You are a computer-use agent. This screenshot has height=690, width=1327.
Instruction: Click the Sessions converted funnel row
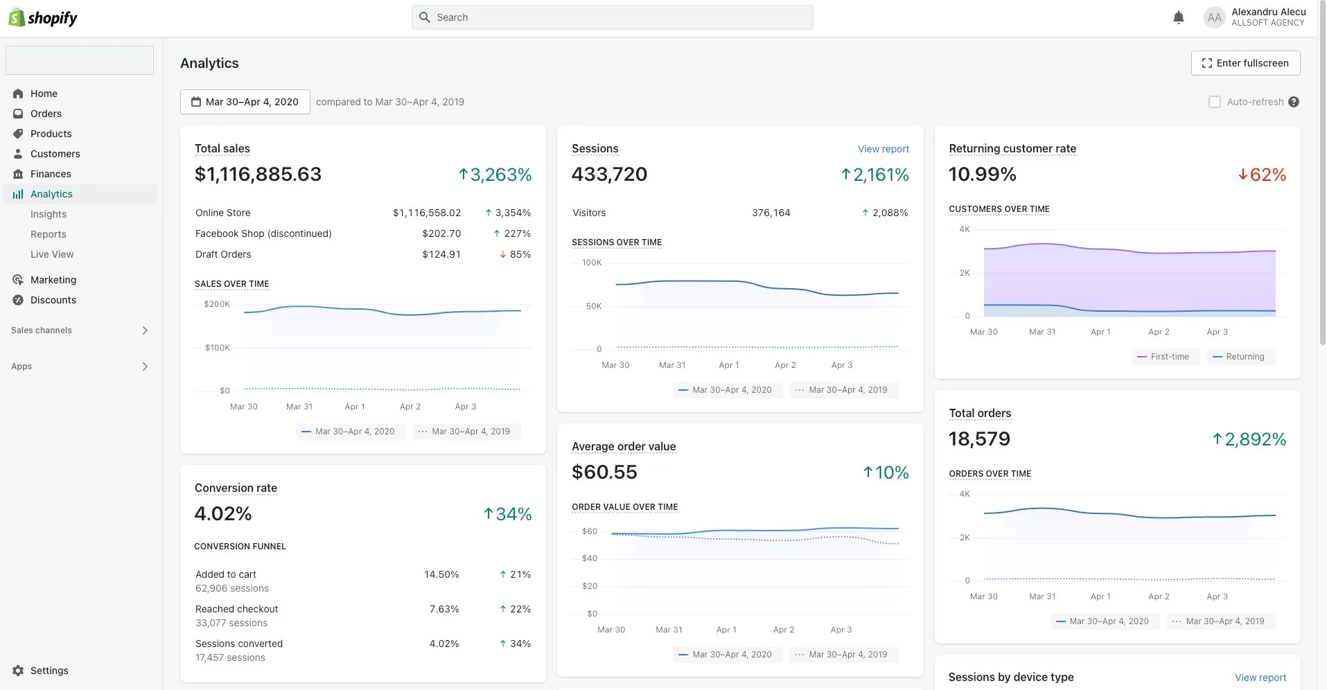click(363, 651)
